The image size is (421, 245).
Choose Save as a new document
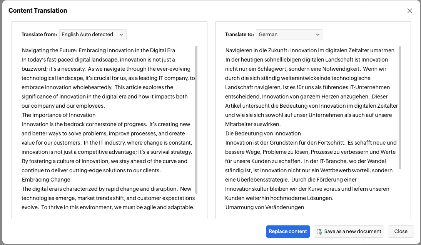tap(349, 232)
